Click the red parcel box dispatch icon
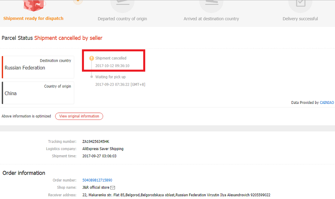 click(33, 5)
